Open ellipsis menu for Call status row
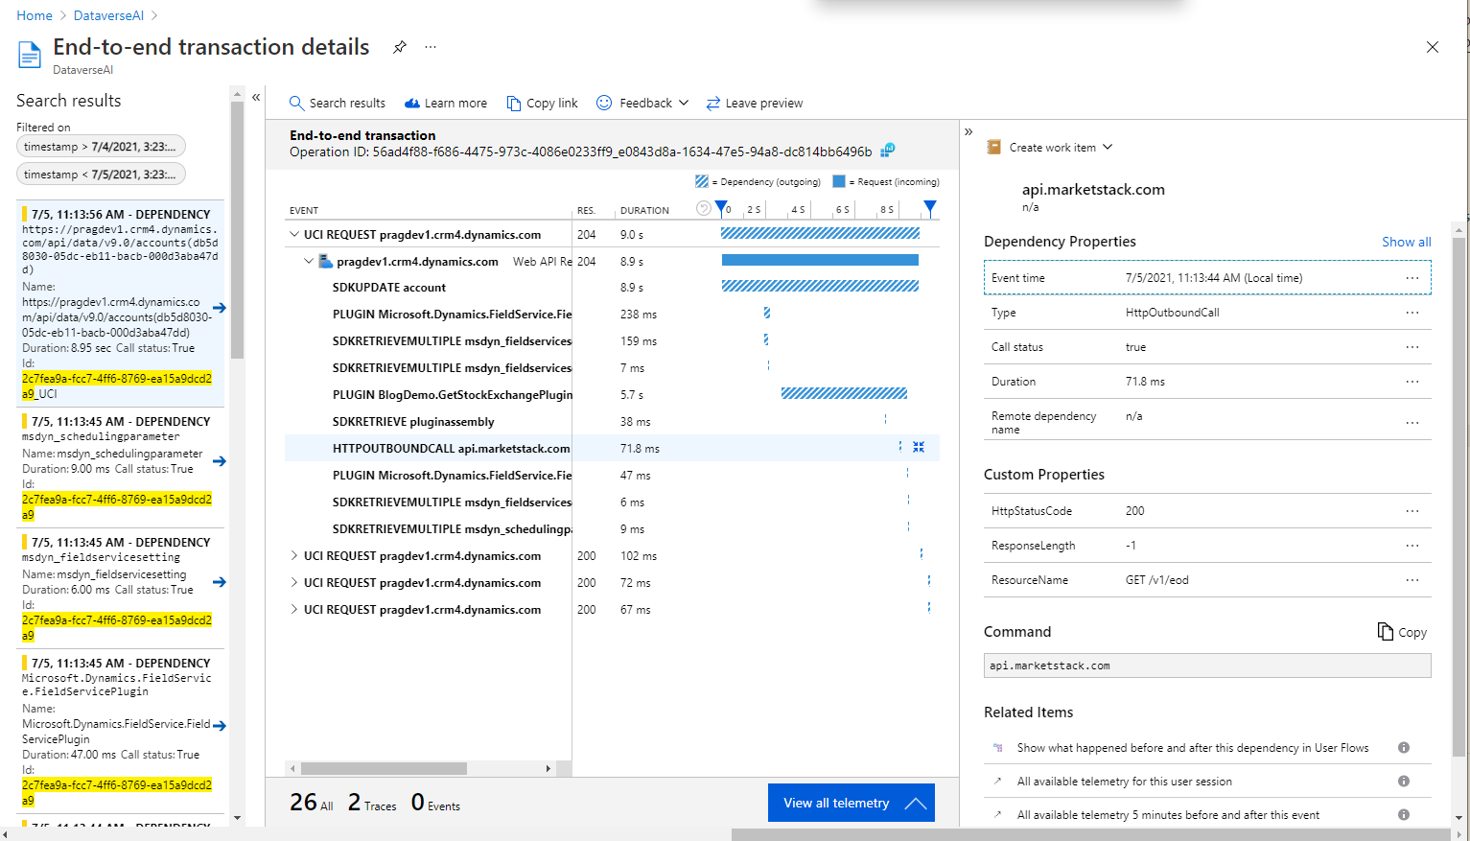Viewport: 1470px width, 841px height. click(1412, 347)
